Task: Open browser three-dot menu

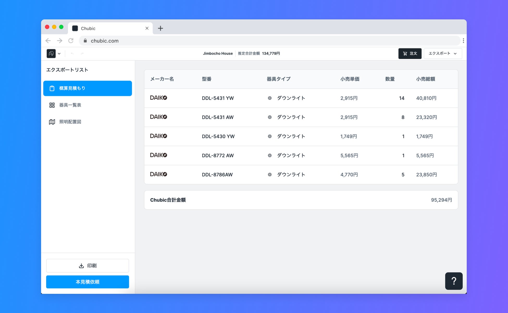Action: (463, 41)
